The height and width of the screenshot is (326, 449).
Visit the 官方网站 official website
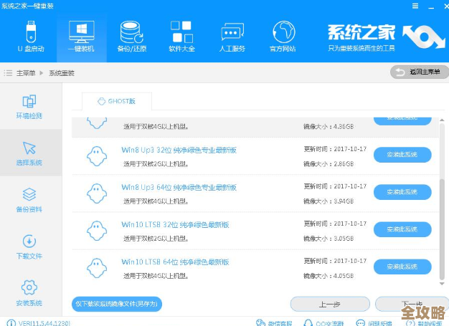(x=283, y=37)
